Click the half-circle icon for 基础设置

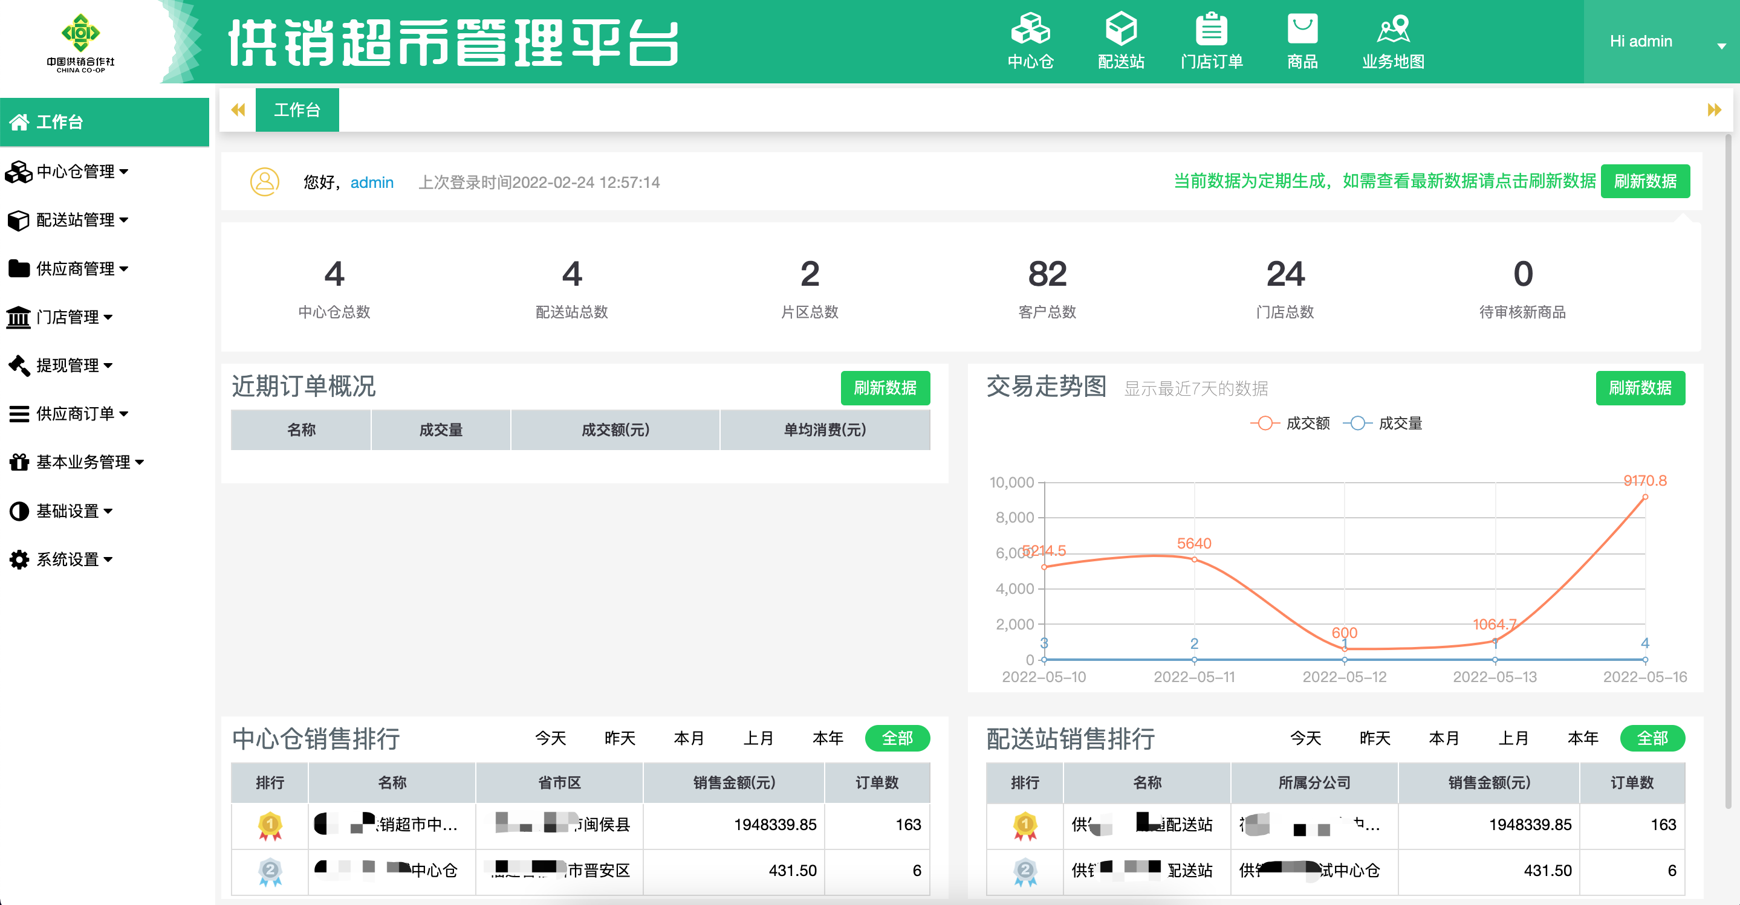(x=19, y=511)
